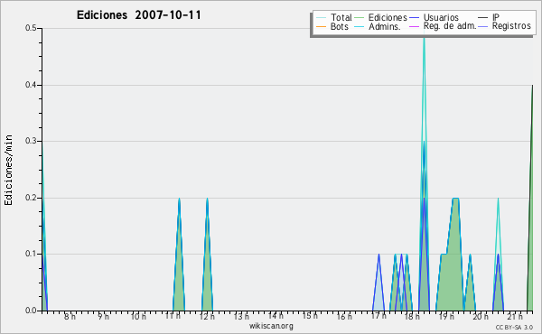Image resolution: width=542 pixels, height=334 pixels.
Task: Click the 0.0 y-axis value
Action: pyautogui.click(x=31, y=311)
